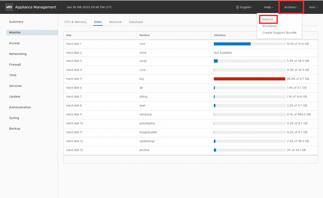This screenshot has width=323, height=198.
Task: Click the '51.1% of 10.6 GB' value
Action: (x=298, y=44)
